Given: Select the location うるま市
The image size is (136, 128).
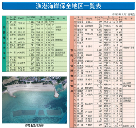Looking at the screenshot, I should pyautogui.click(x=89, y=72).
